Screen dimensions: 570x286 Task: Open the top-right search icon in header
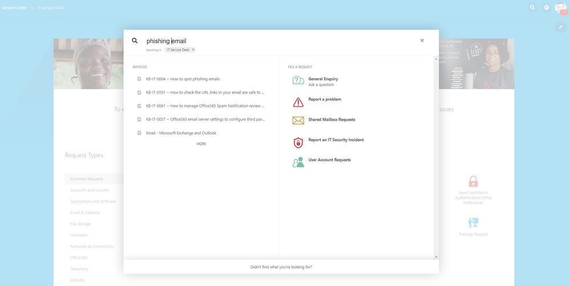[532, 7]
